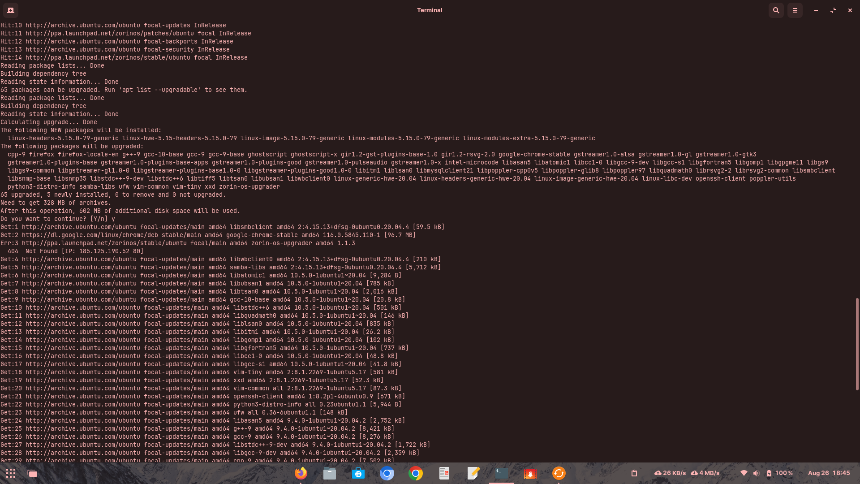Click 'Get:27' libstdc++-9-dev line
This screenshot has height=484, width=860.
click(215, 445)
